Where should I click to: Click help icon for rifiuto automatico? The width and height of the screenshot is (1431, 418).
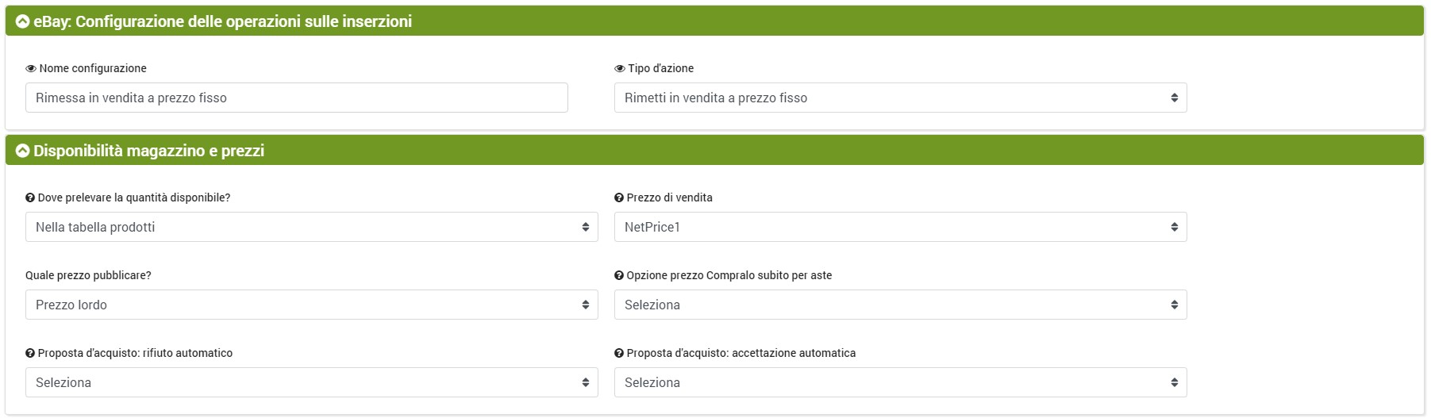(x=30, y=354)
